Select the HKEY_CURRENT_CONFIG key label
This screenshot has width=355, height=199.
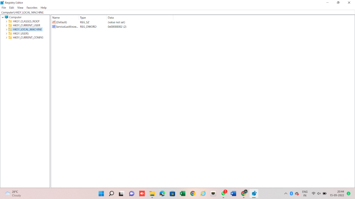coord(28,37)
